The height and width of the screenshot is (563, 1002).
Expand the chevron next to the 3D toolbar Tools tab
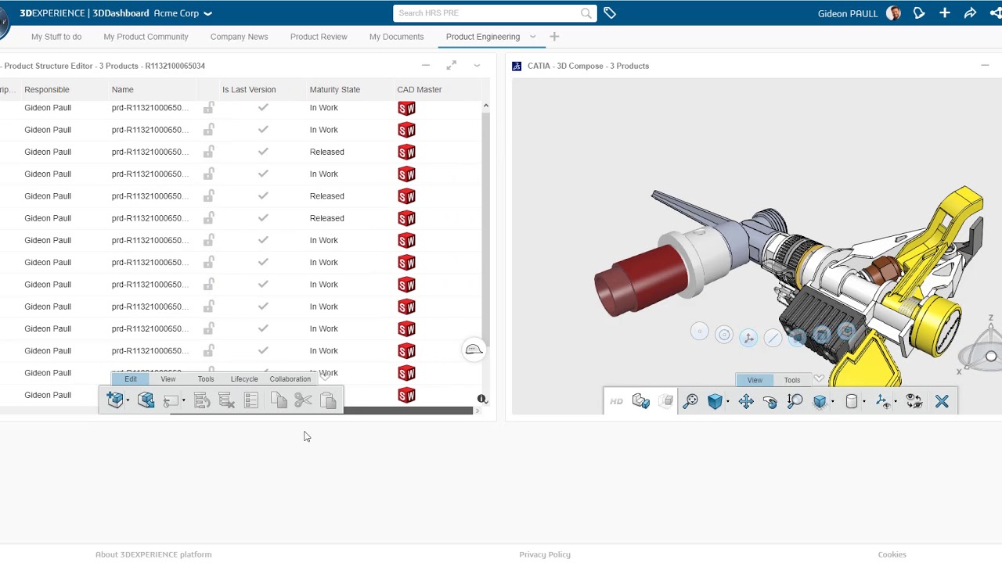point(819,378)
